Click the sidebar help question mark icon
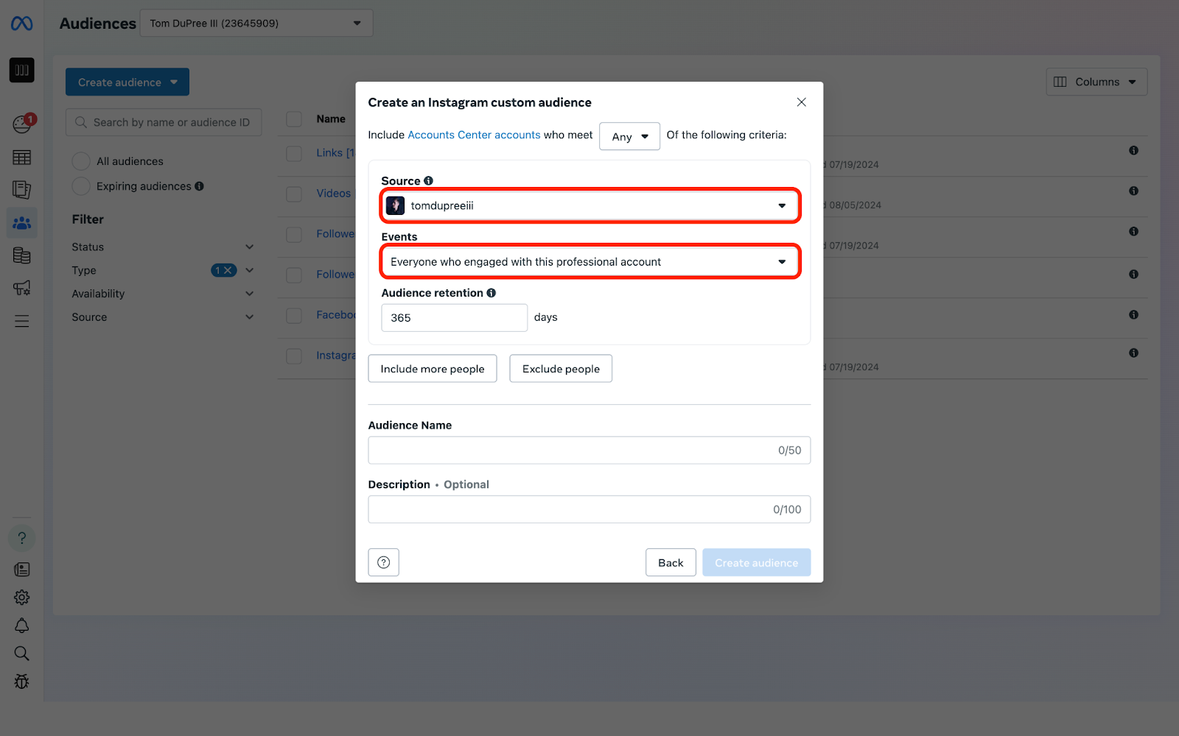The width and height of the screenshot is (1179, 736). tap(21, 538)
